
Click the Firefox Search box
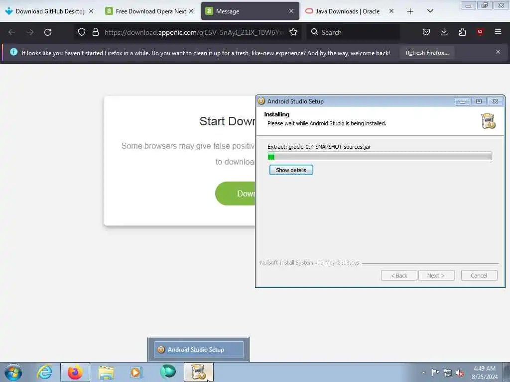353,32
